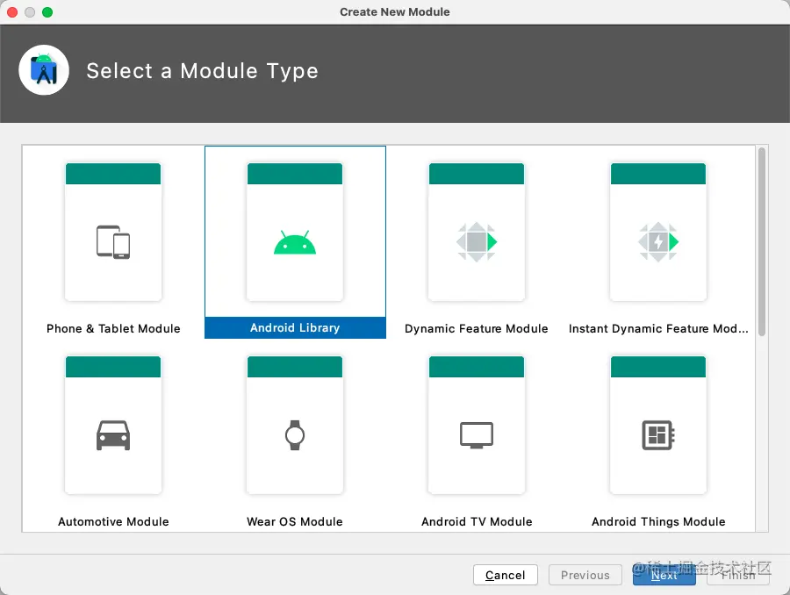Screen dimensions: 790x595
Task: Click the Next button
Action: click(664, 575)
